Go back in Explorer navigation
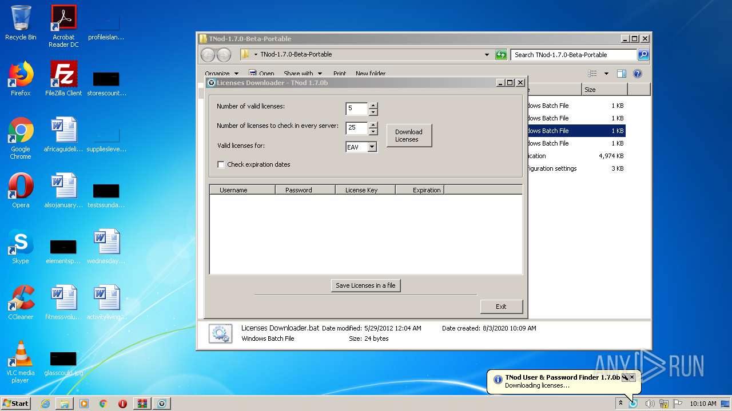732x411 pixels. [208, 55]
